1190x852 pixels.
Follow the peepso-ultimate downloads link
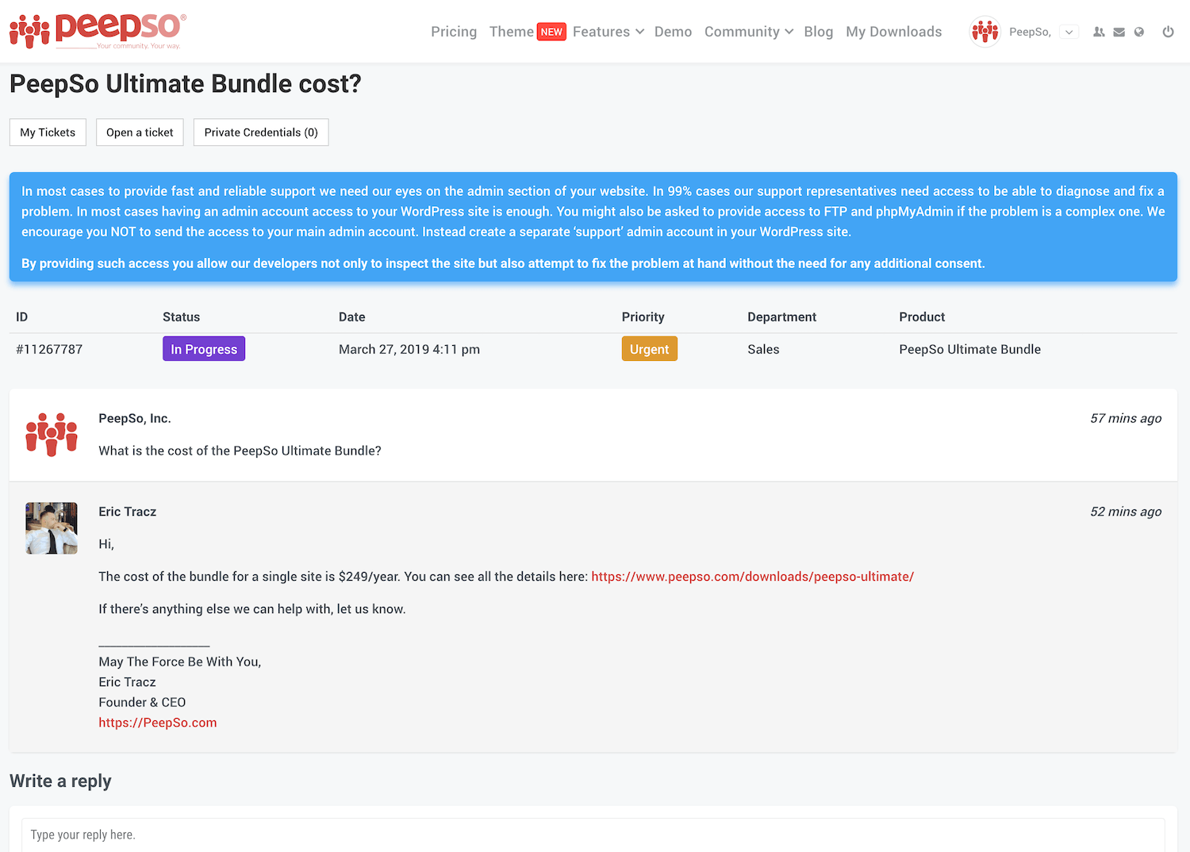[752, 577]
